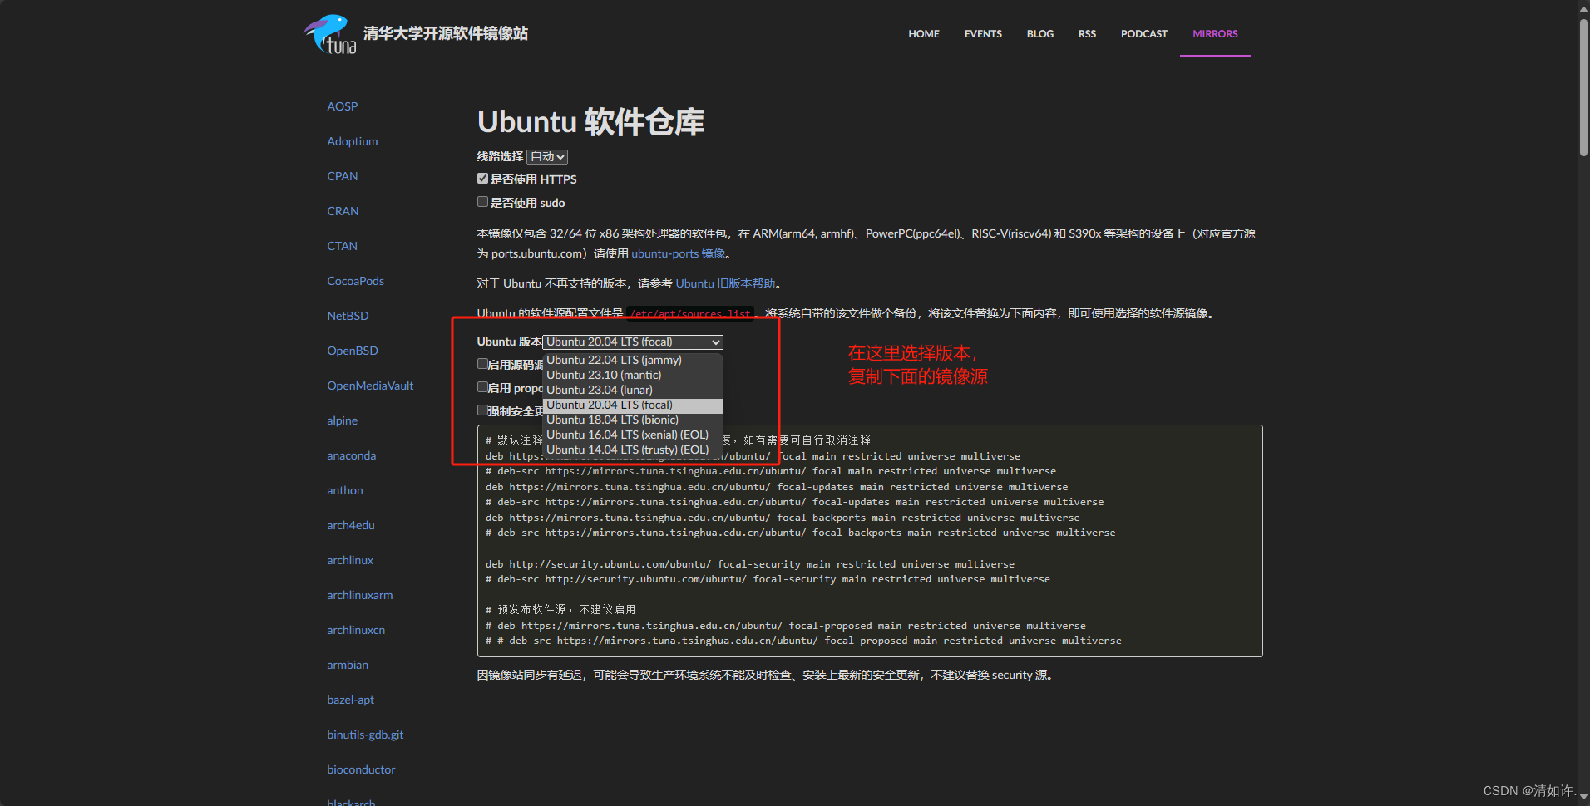Go to the archlinux mirror page
The height and width of the screenshot is (806, 1590).
[x=350, y=560]
